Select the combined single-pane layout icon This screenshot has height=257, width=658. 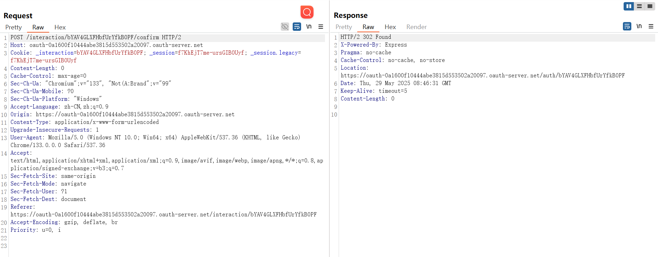pyautogui.click(x=650, y=6)
